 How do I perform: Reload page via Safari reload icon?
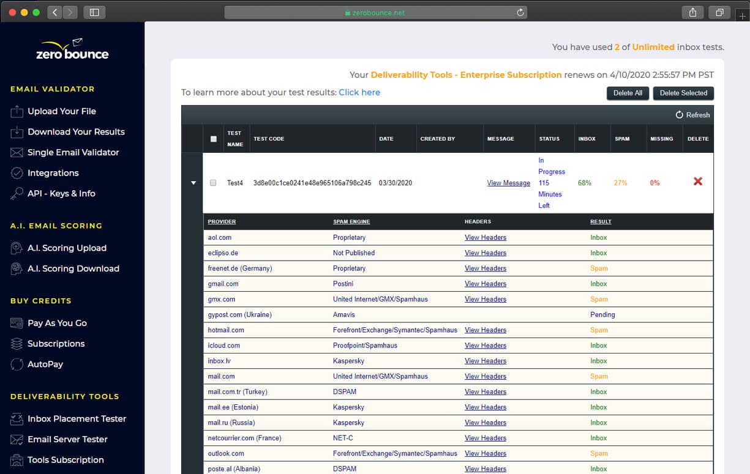tap(520, 12)
